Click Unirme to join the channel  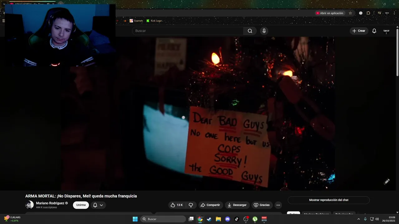(81, 205)
